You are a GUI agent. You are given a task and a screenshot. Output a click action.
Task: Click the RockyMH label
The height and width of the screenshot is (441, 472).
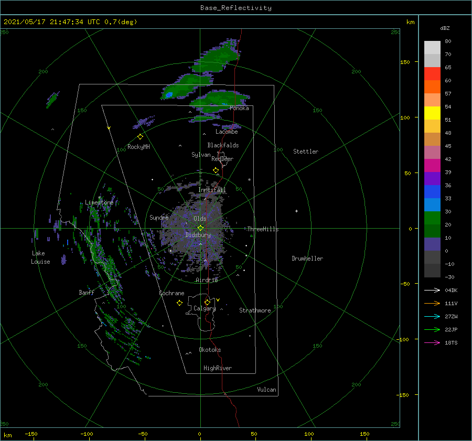(138, 147)
